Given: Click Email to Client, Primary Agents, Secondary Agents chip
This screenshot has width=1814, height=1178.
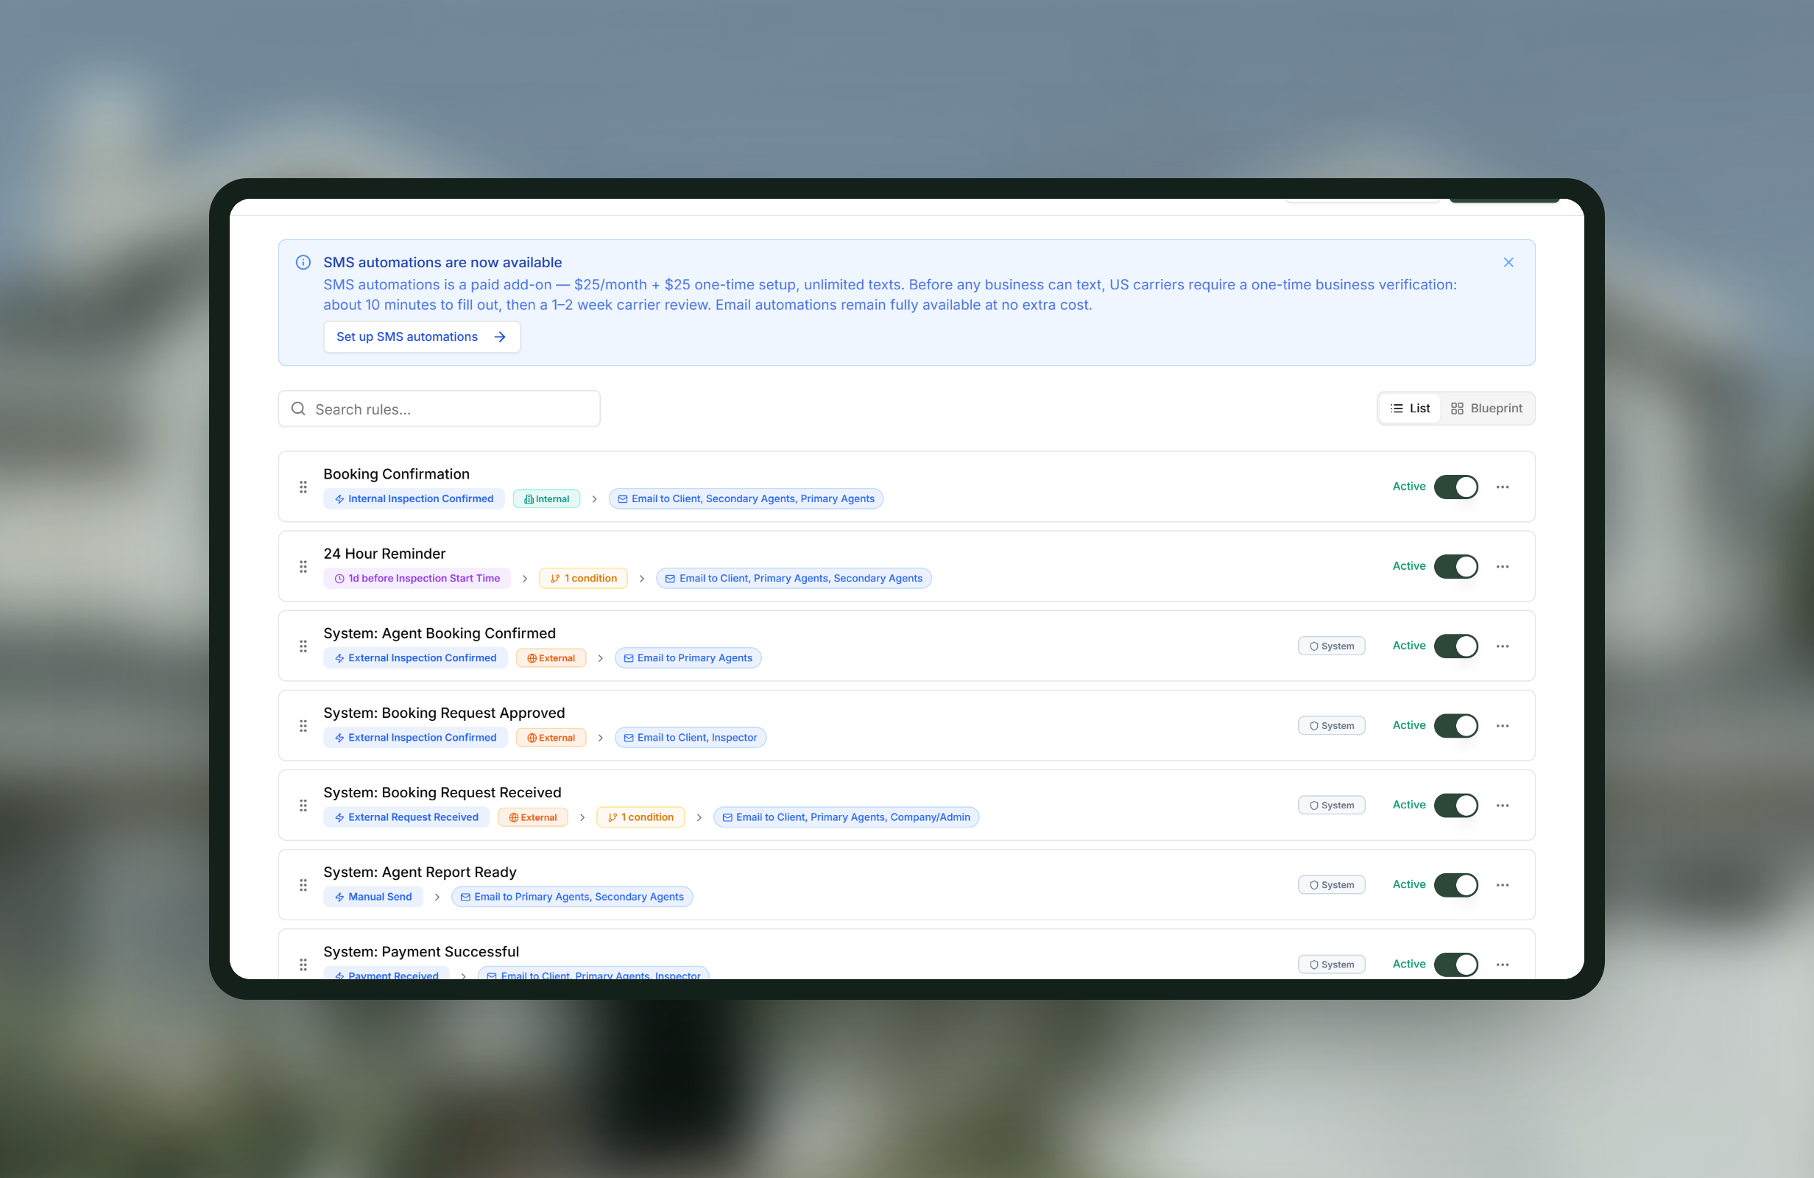Looking at the screenshot, I should pos(794,578).
